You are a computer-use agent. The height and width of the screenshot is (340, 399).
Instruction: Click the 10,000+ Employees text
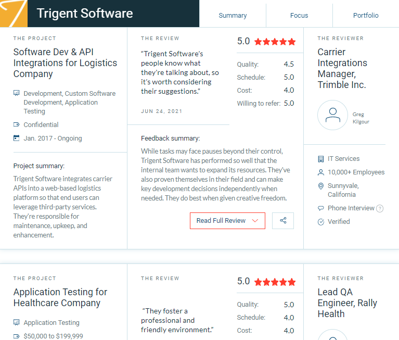[x=356, y=172]
